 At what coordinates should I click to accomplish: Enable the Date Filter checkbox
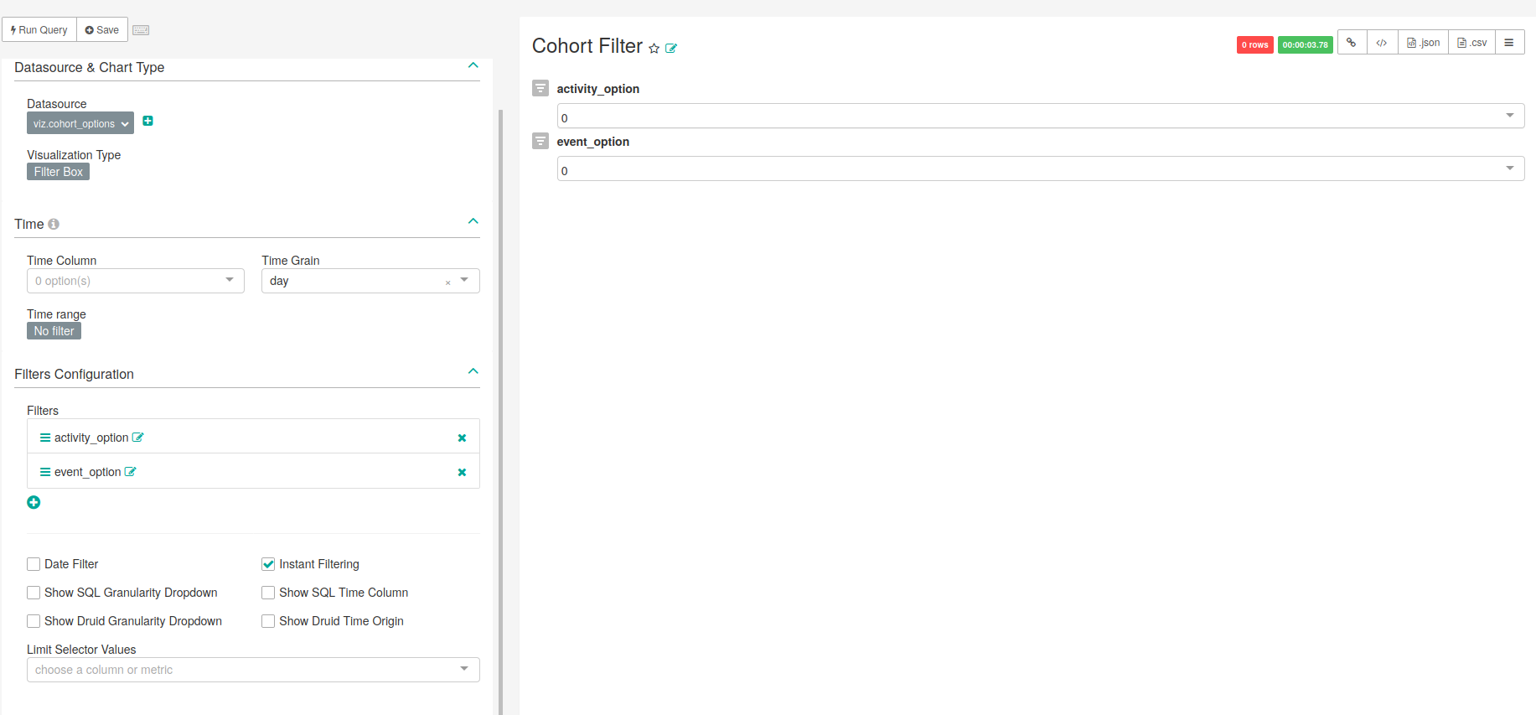pos(34,564)
